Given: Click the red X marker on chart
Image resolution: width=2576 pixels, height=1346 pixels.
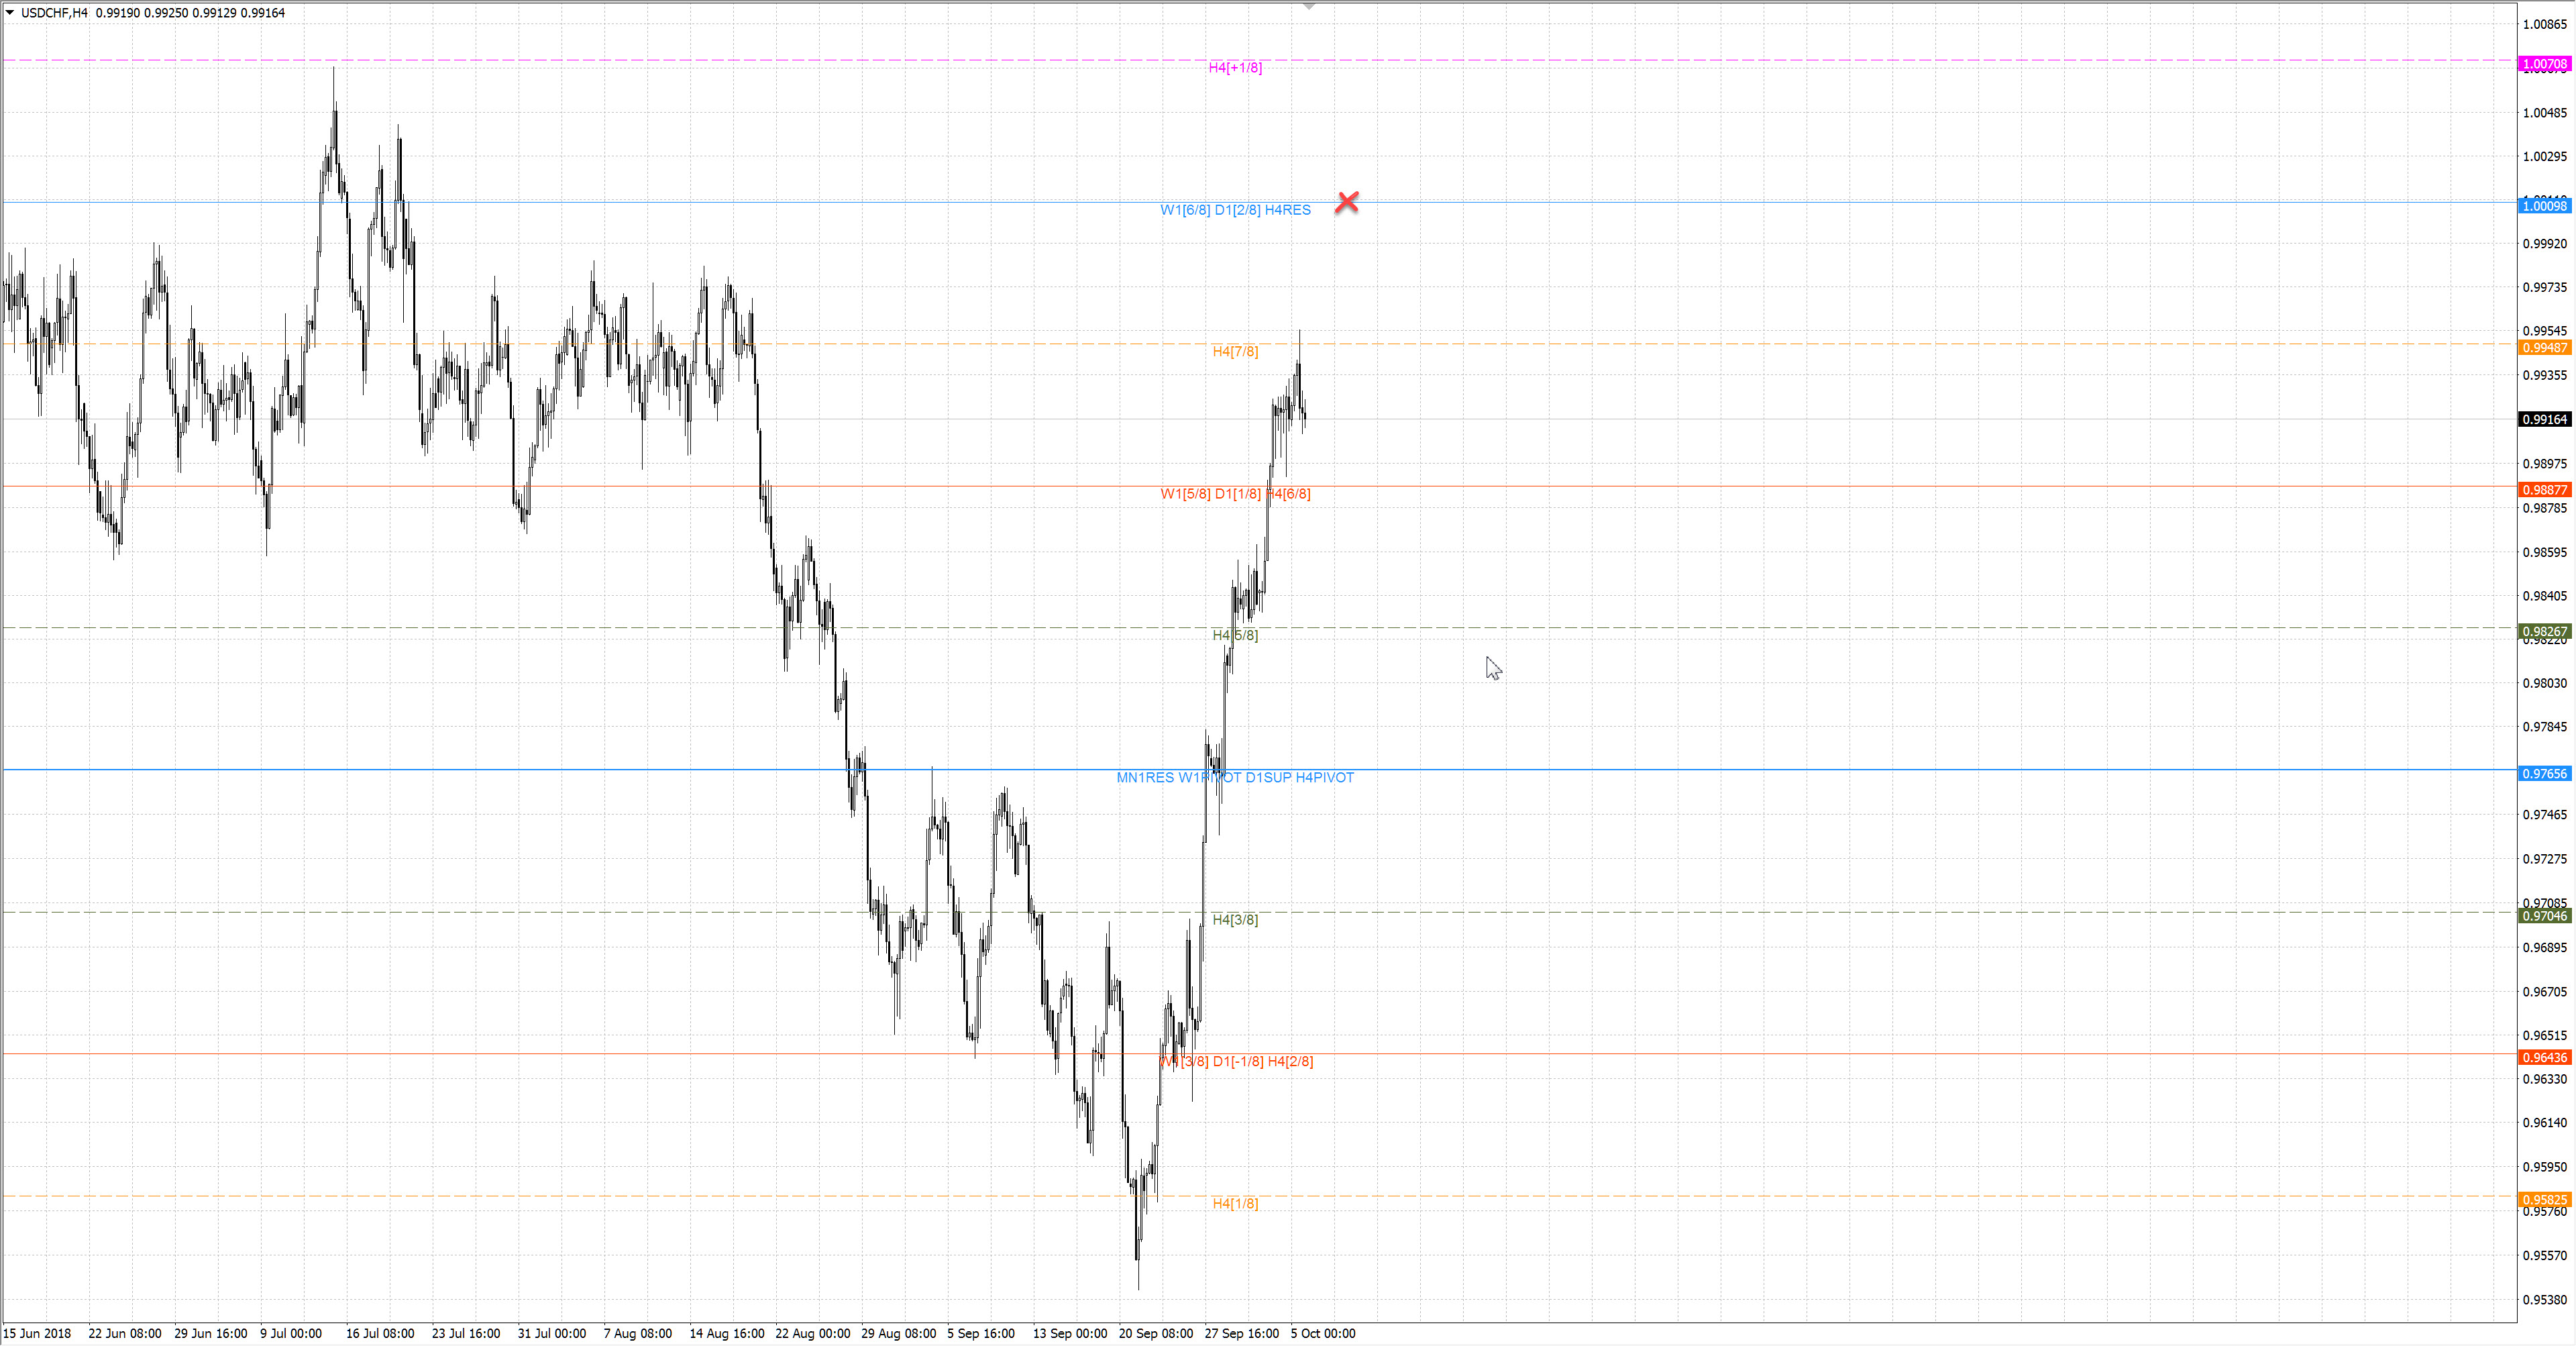Looking at the screenshot, I should pyautogui.click(x=1347, y=202).
